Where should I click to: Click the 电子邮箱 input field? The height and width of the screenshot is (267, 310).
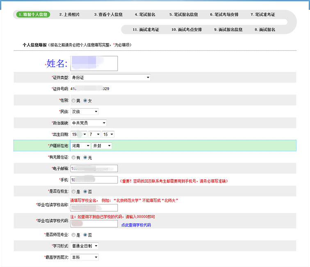(x=94, y=168)
